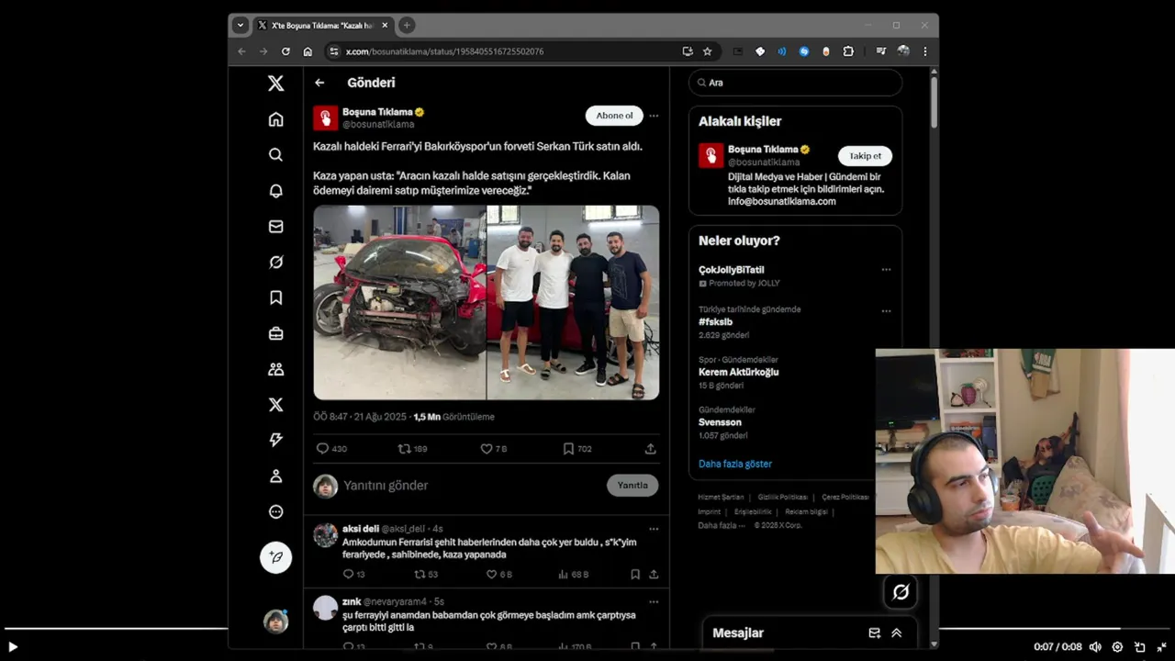Bookmark this page with the star icon
Viewport: 1175px width, 661px height.
click(x=707, y=51)
